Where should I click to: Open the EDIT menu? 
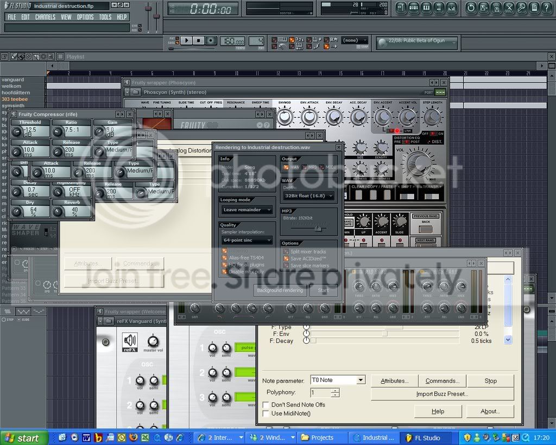pyautogui.click(x=25, y=17)
